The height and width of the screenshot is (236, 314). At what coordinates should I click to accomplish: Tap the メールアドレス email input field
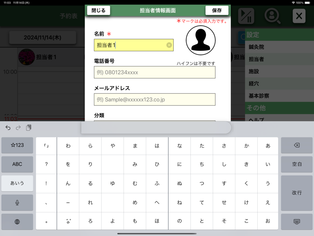155,100
